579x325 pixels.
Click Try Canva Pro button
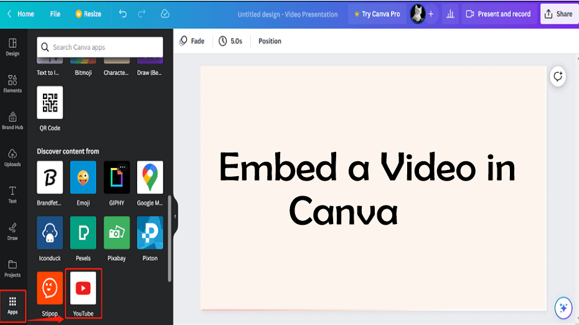[x=377, y=14]
